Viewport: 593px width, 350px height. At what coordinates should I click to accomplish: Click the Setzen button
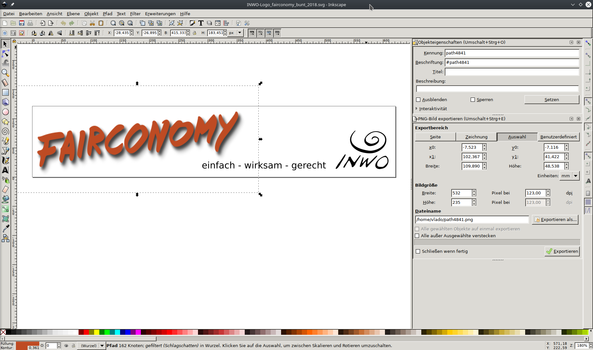coord(551,99)
